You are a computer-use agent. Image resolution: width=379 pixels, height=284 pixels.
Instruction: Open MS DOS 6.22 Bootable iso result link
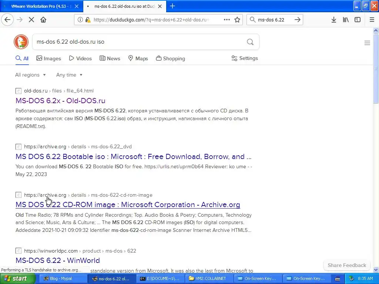(x=133, y=156)
